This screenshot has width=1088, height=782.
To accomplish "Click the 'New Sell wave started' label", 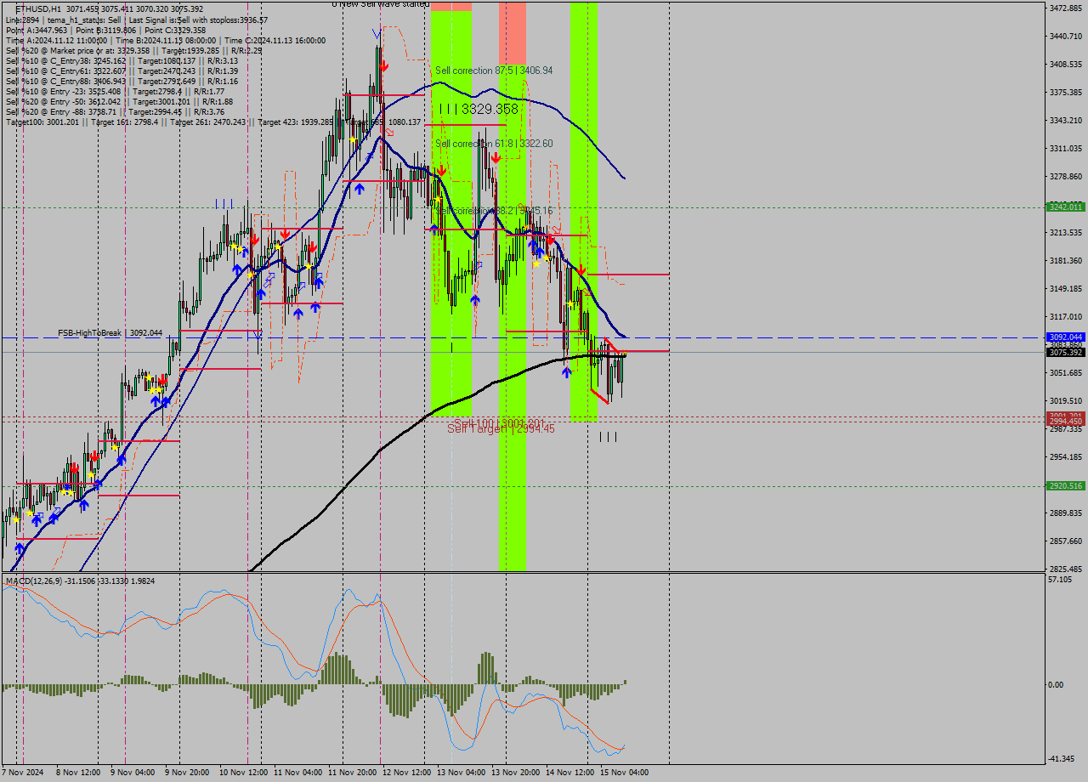I will pyautogui.click(x=382, y=4).
